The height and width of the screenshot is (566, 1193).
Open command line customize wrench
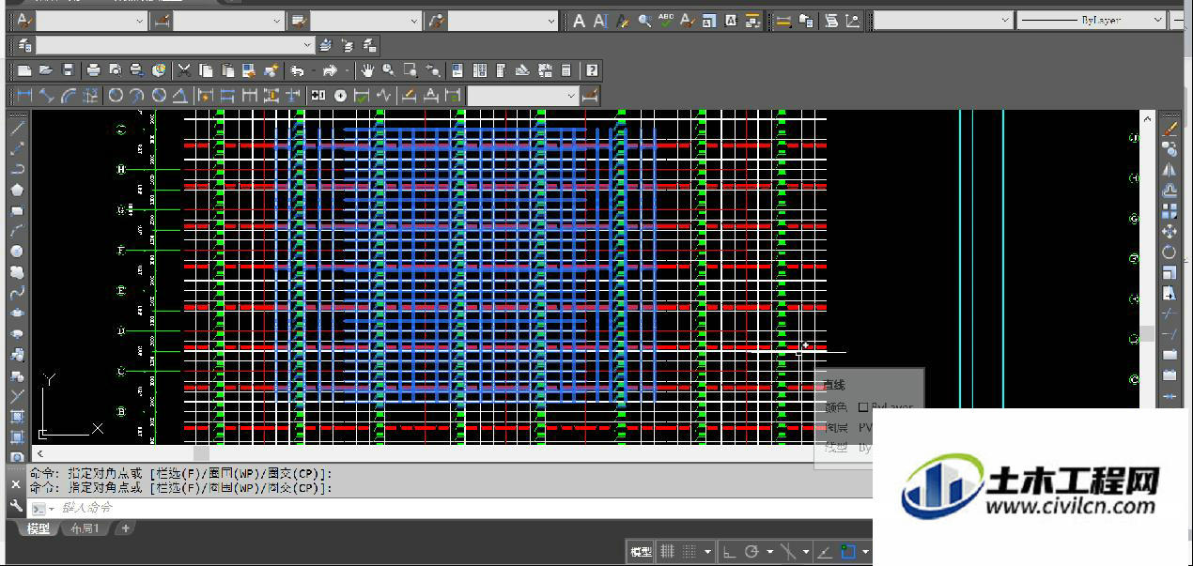point(15,505)
